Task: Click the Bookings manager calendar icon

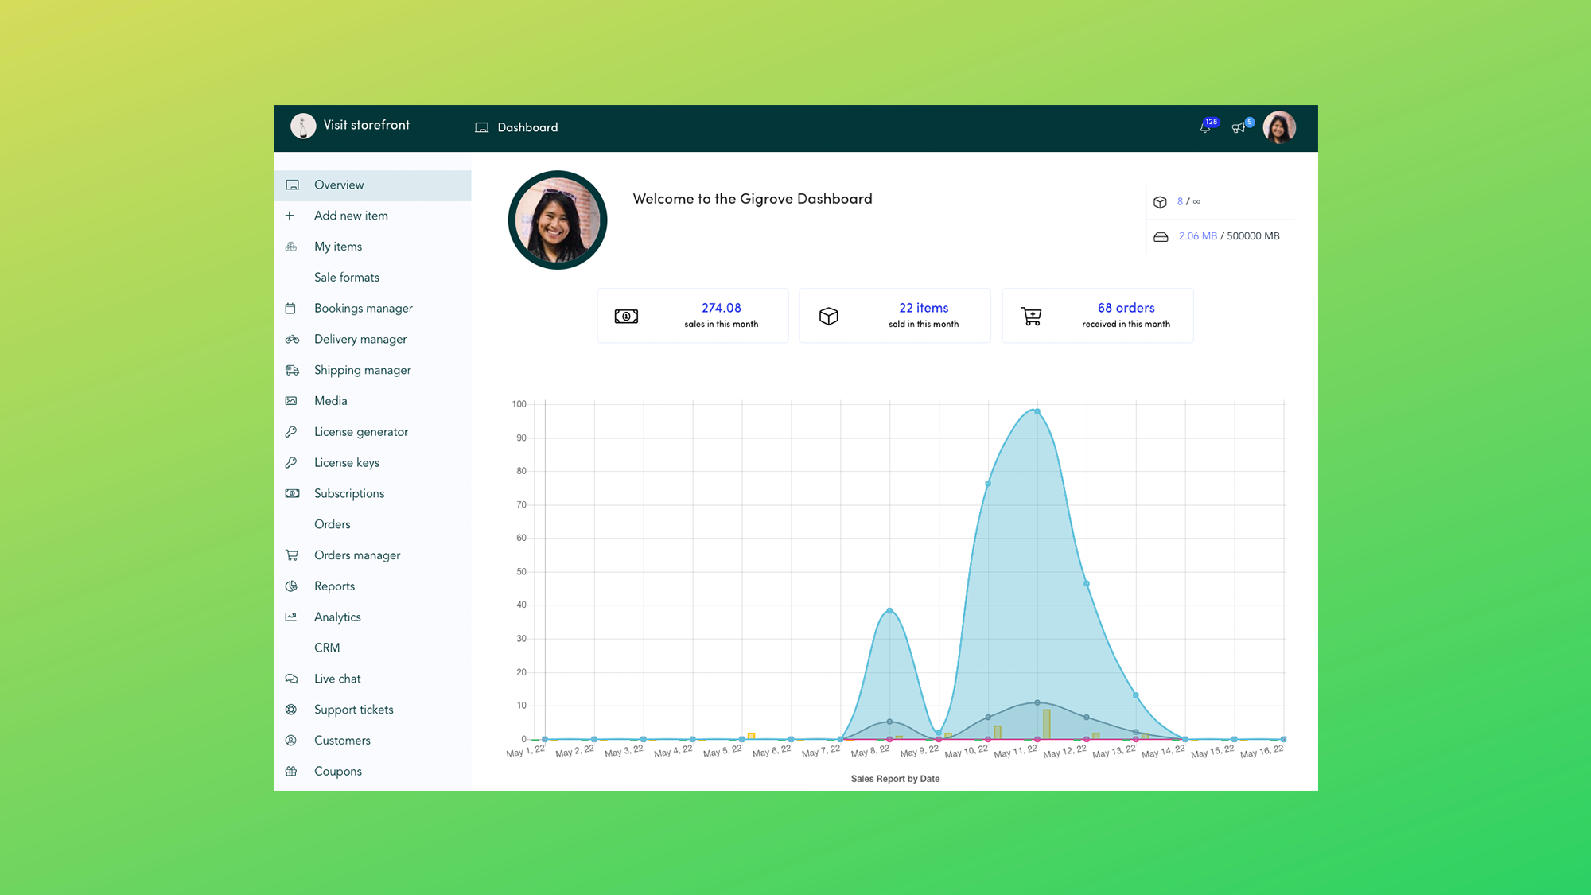Action: pos(290,309)
